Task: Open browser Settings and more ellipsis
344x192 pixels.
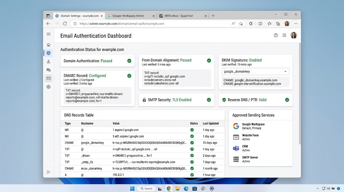Action: (296, 23)
